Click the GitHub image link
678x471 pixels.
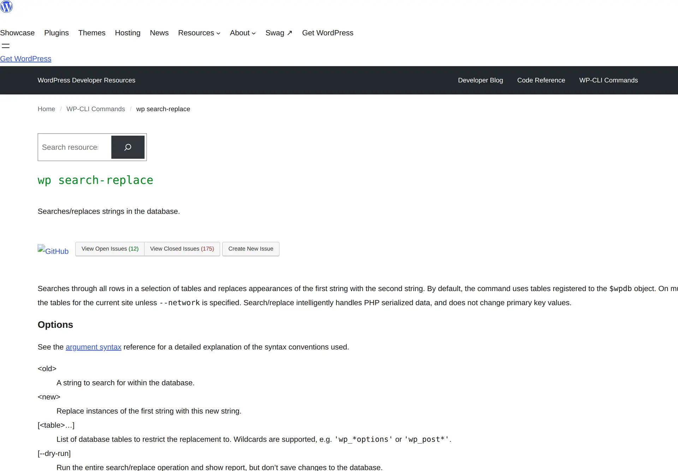click(x=53, y=251)
